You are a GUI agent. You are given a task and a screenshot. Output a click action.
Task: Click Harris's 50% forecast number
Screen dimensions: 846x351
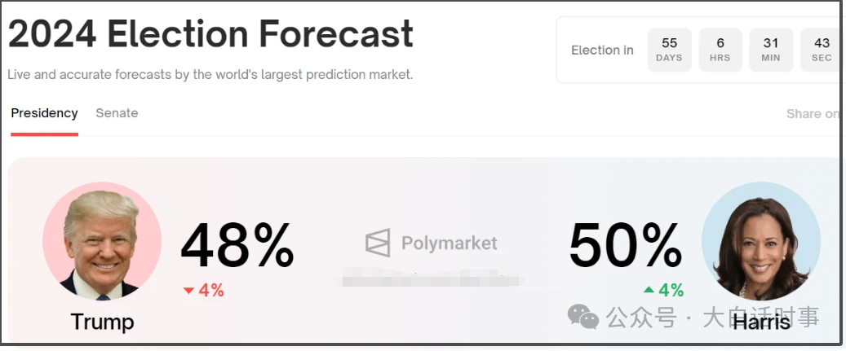pos(626,246)
